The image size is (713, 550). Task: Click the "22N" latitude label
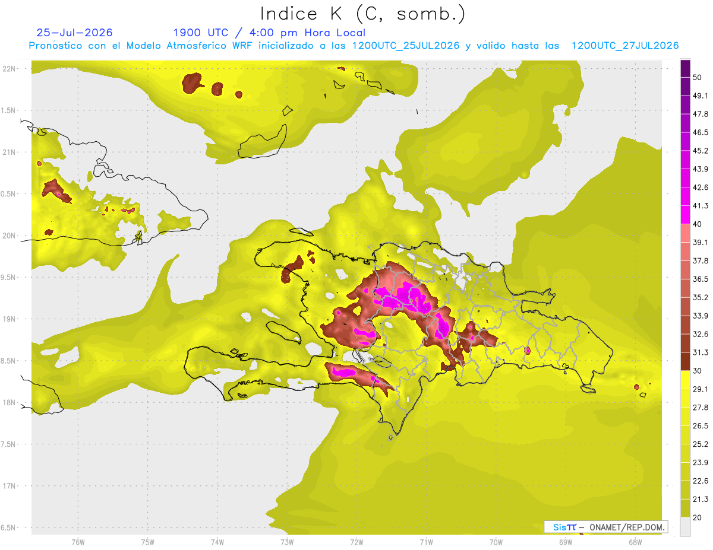pyautogui.click(x=9, y=69)
